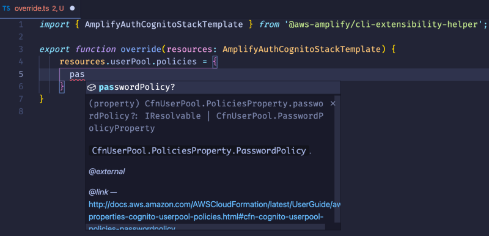
Task: Click line number 8 in the gutter
Action: tap(21, 111)
